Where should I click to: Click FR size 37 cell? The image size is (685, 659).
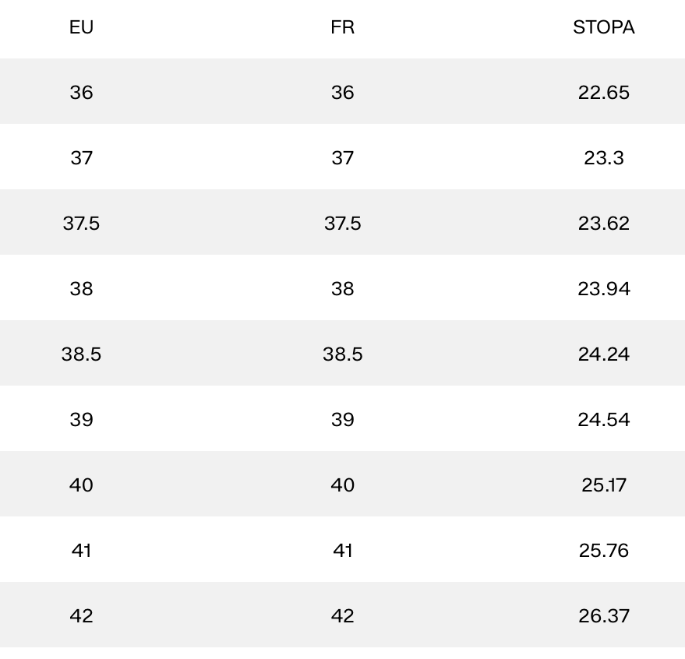coord(342,158)
